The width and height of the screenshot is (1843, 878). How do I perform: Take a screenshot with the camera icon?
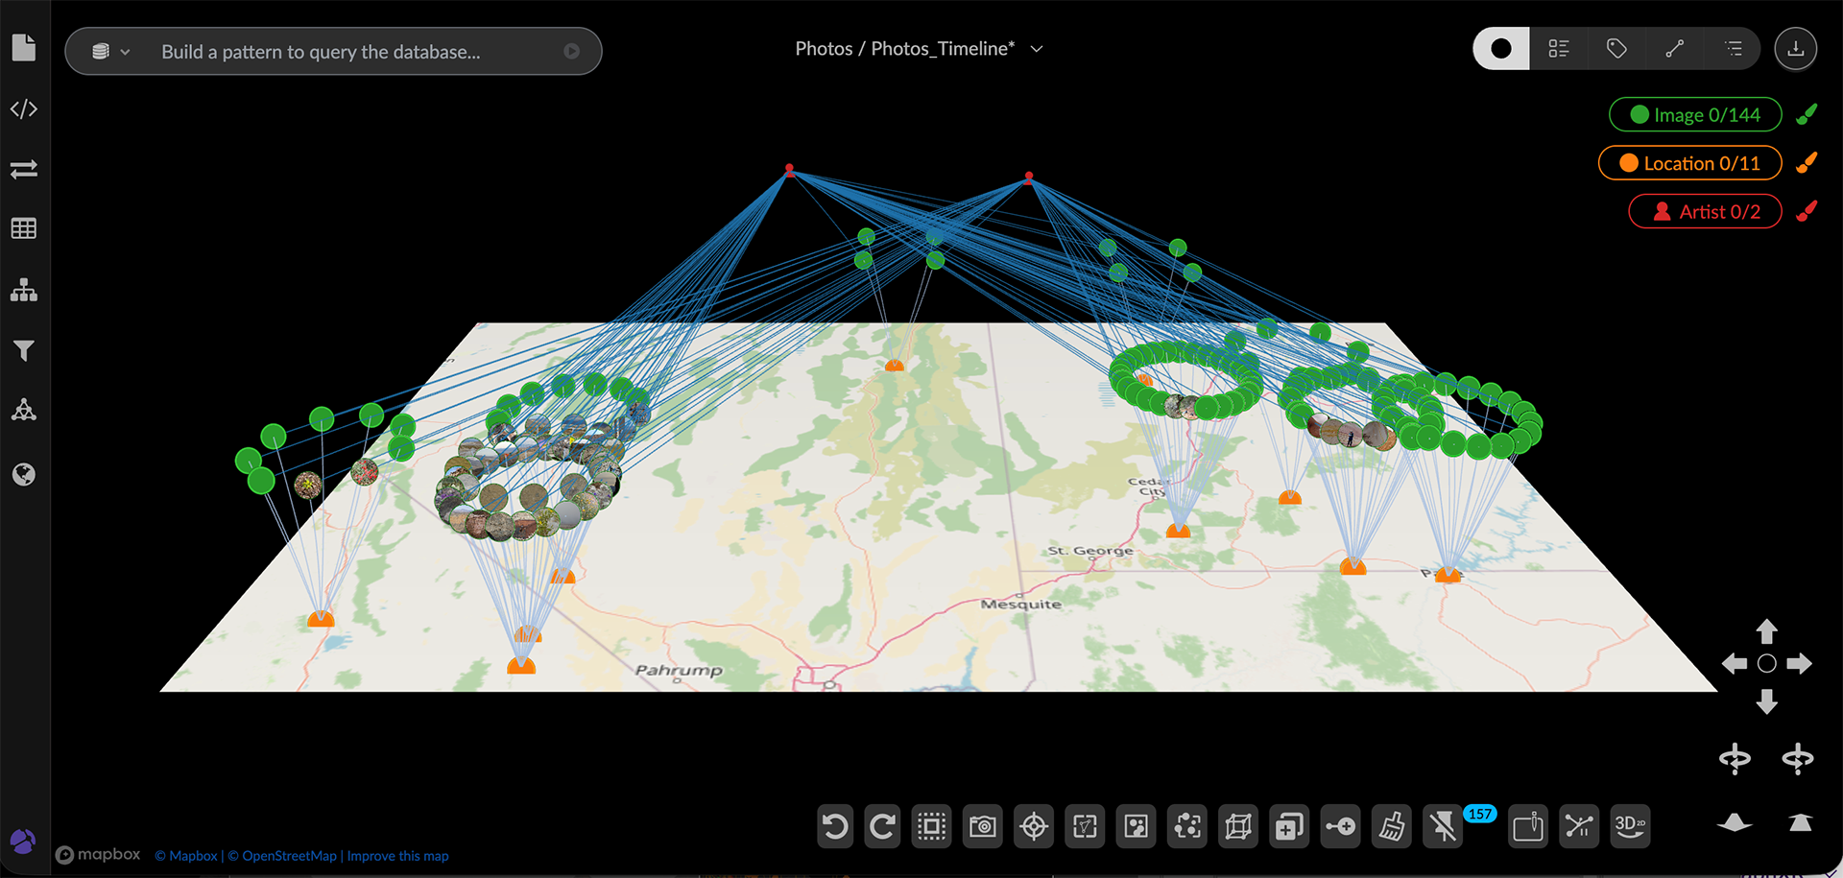pyautogui.click(x=982, y=826)
